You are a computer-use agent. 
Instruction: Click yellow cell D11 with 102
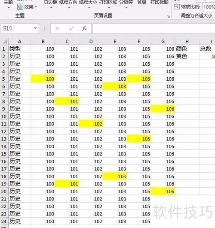tap(91, 124)
